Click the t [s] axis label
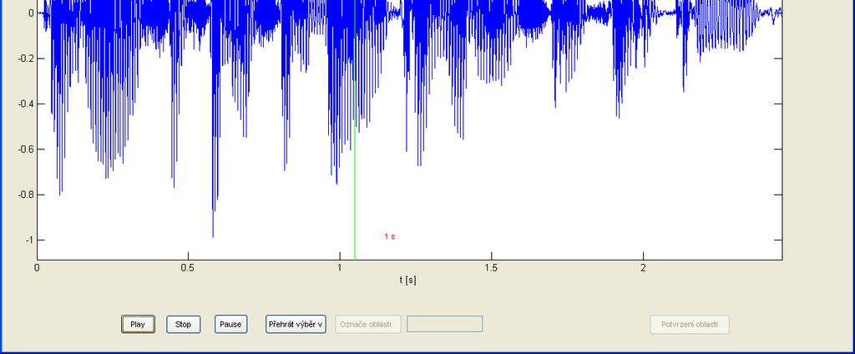855x354 pixels. 408,280
